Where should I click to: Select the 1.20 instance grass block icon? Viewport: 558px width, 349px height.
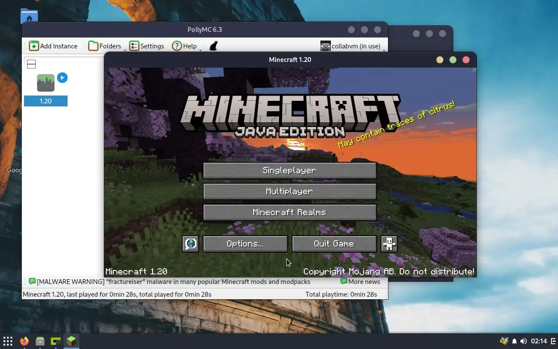46,83
